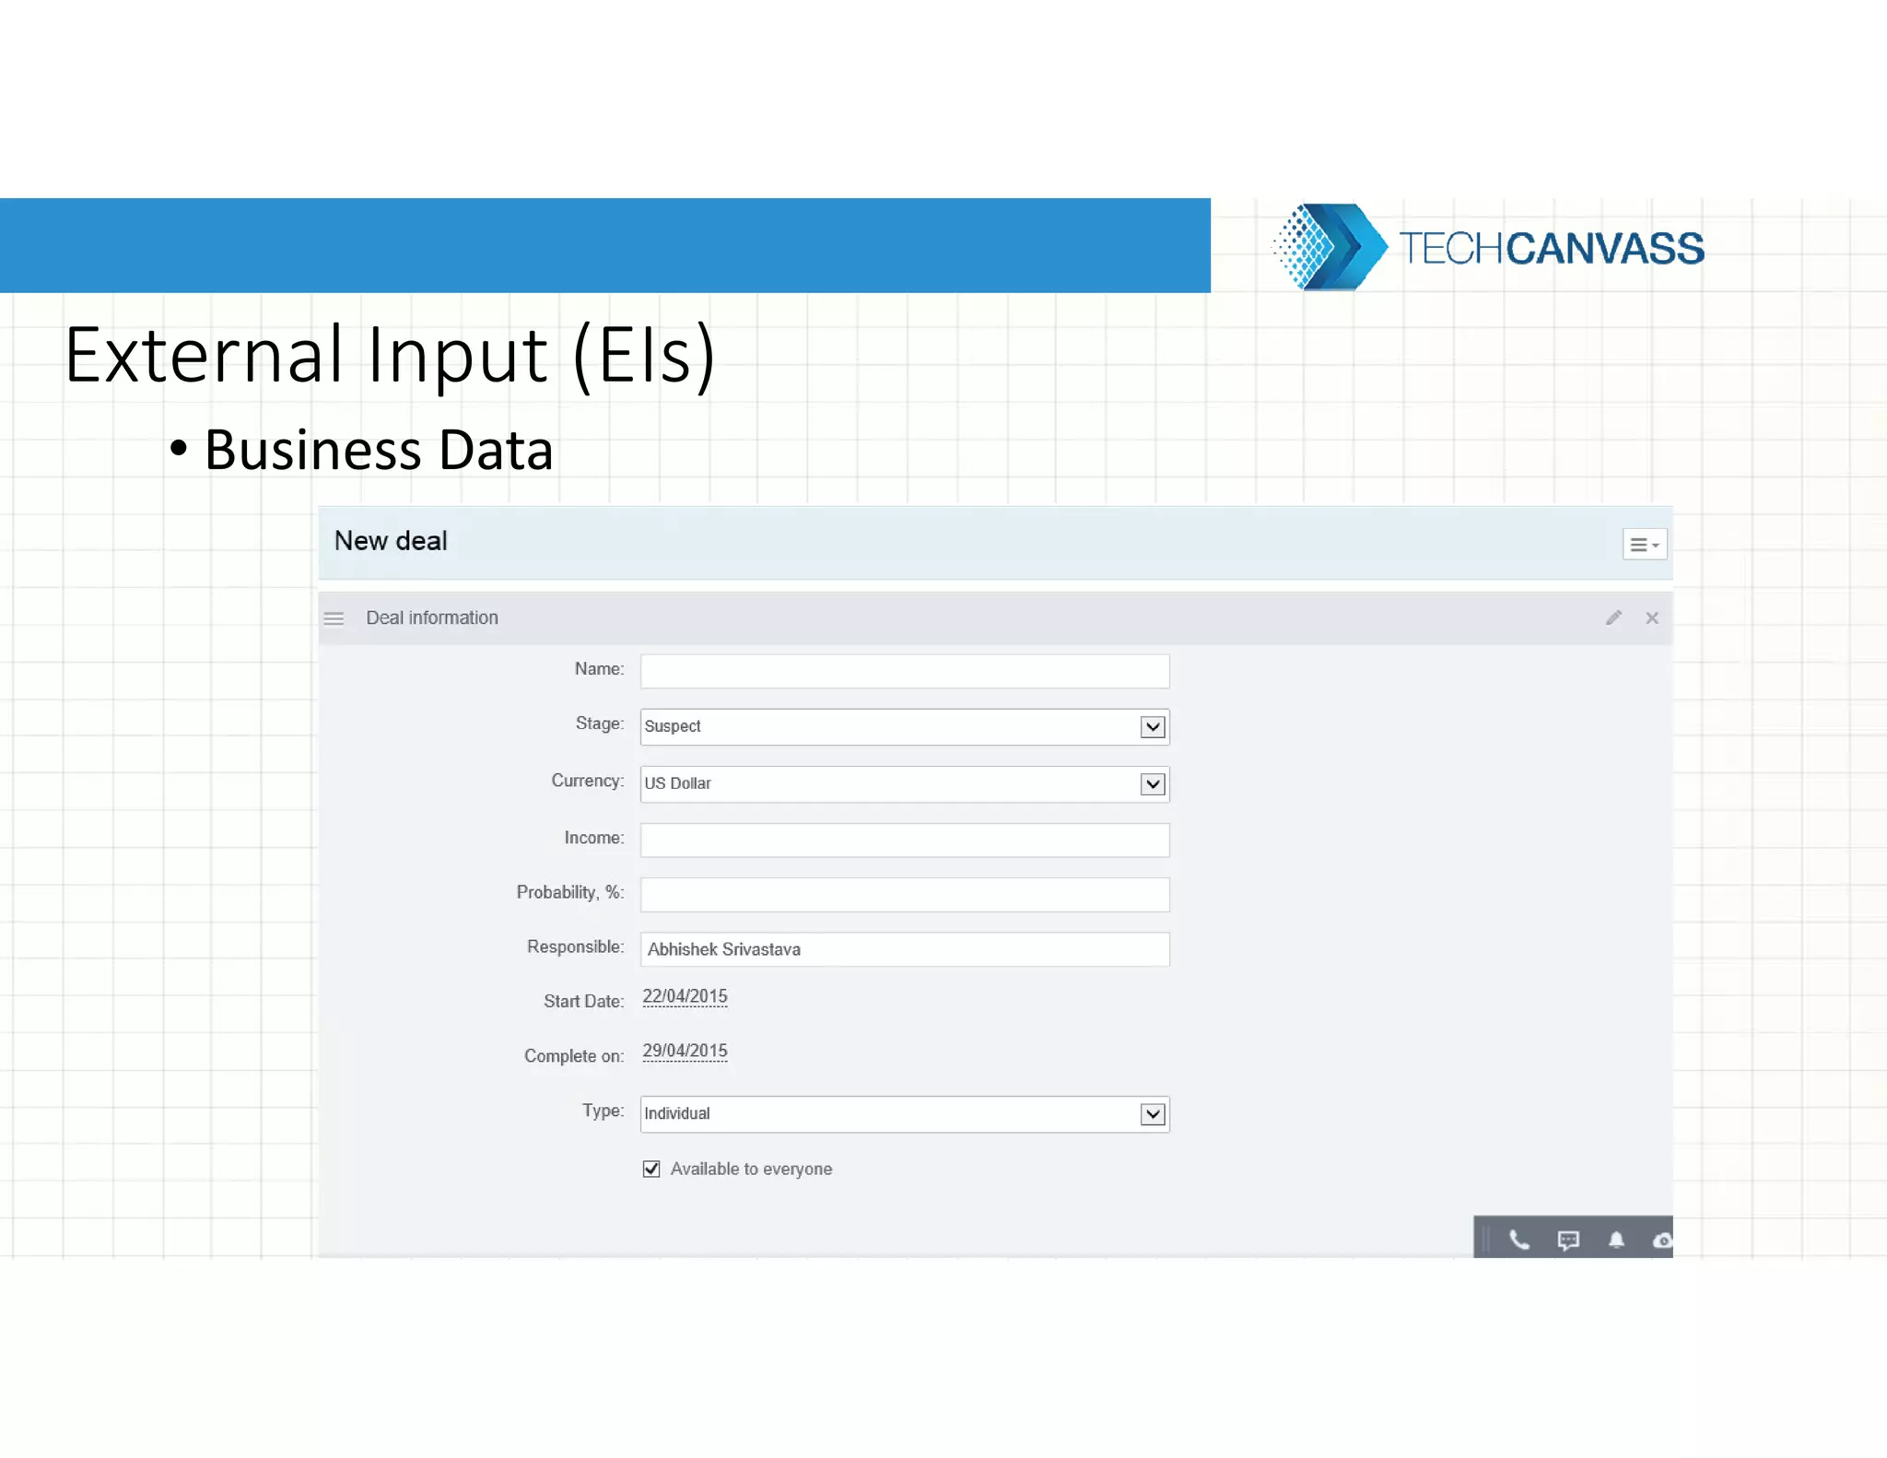Click the phone call icon
This screenshot has height=1458, width=1887.
[x=1518, y=1240]
